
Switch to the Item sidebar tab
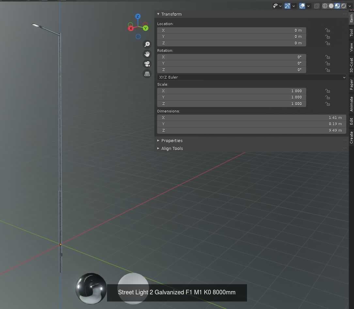click(351, 18)
